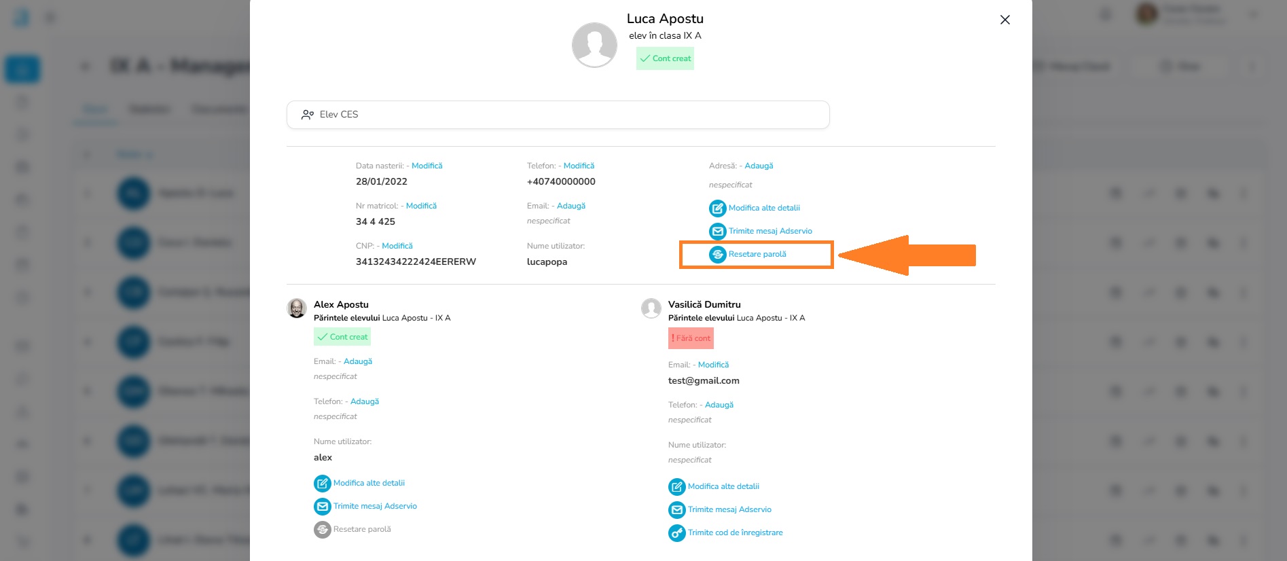Viewport: 1287px width, 561px height.
Task: Click Luca Apostu's profile avatar
Action: 594,45
